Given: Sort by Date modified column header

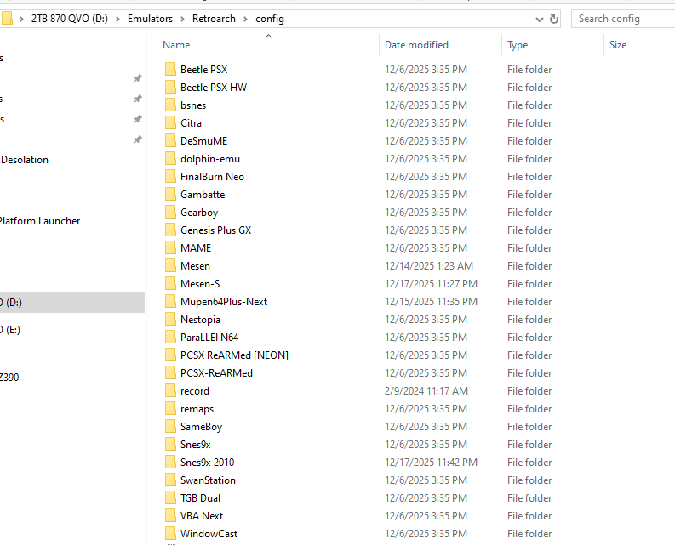Looking at the screenshot, I should click(x=416, y=45).
